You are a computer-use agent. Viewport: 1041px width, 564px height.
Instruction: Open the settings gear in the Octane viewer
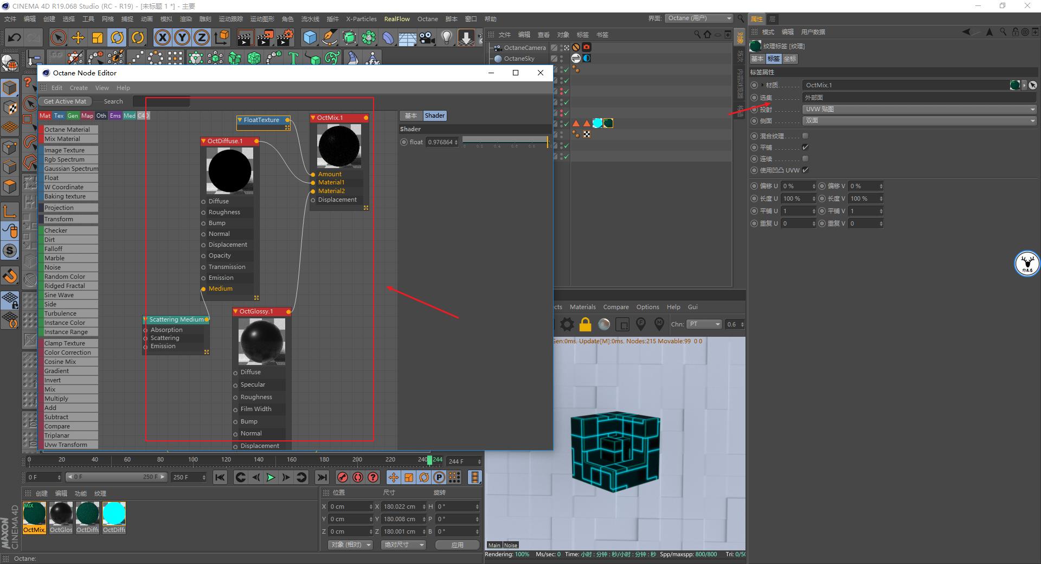click(x=567, y=324)
